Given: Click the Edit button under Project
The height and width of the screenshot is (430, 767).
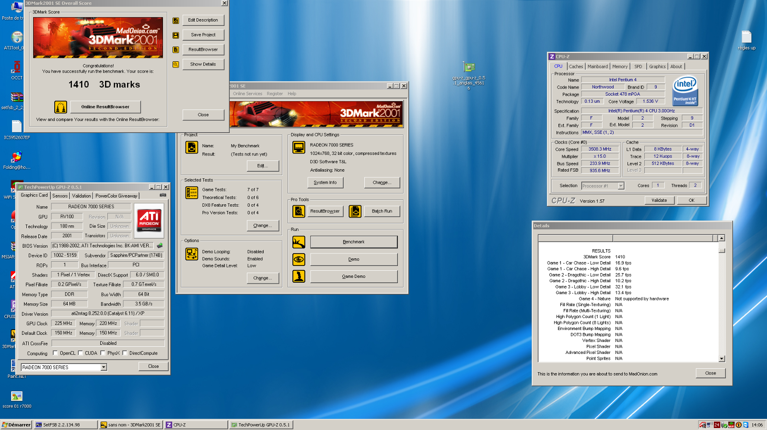Looking at the screenshot, I should click(263, 165).
